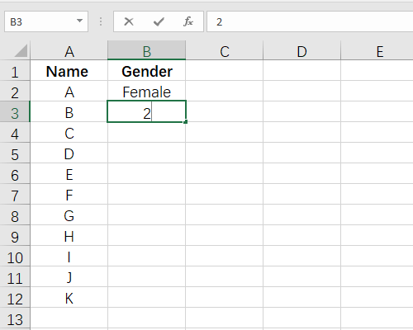The width and height of the screenshot is (413, 330).
Task: Click the fill handle of cell B3
Action: tap(186, 121)
